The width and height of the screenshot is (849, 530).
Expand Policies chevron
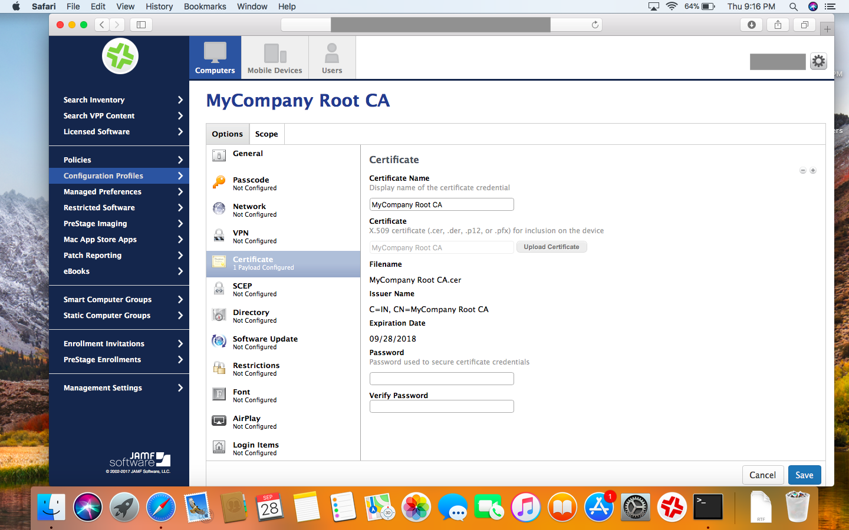(x=180, y=160)
